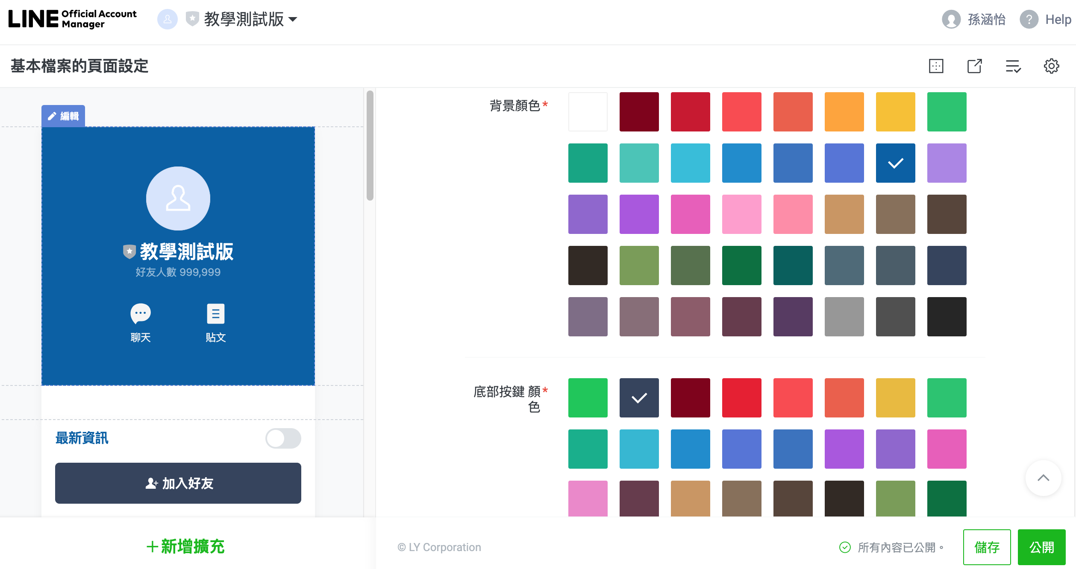This screenshot has width=1076, height=569.
Task: Click the account avatar next to 教學測試版
Action: 168,19
